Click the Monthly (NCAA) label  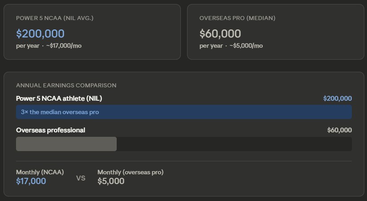[x=40, y=172]
